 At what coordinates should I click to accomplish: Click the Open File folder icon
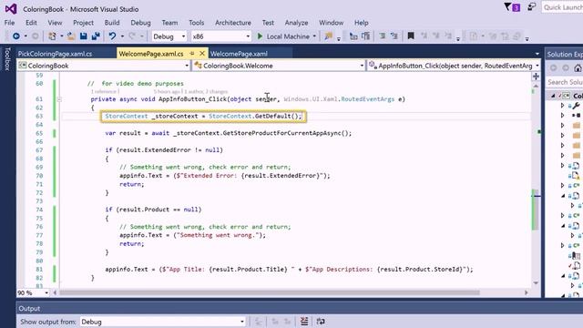[71, 36]
